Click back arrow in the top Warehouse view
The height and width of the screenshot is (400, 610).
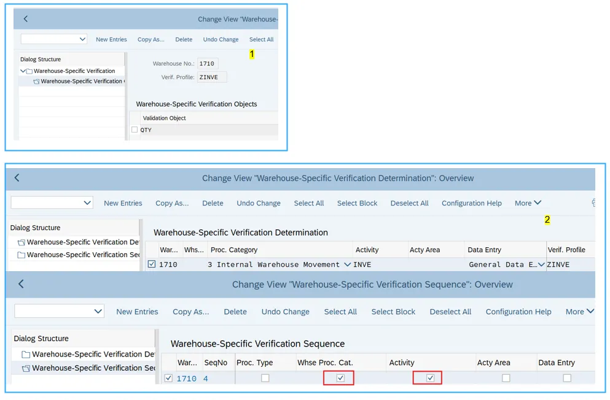pos(26,19)
